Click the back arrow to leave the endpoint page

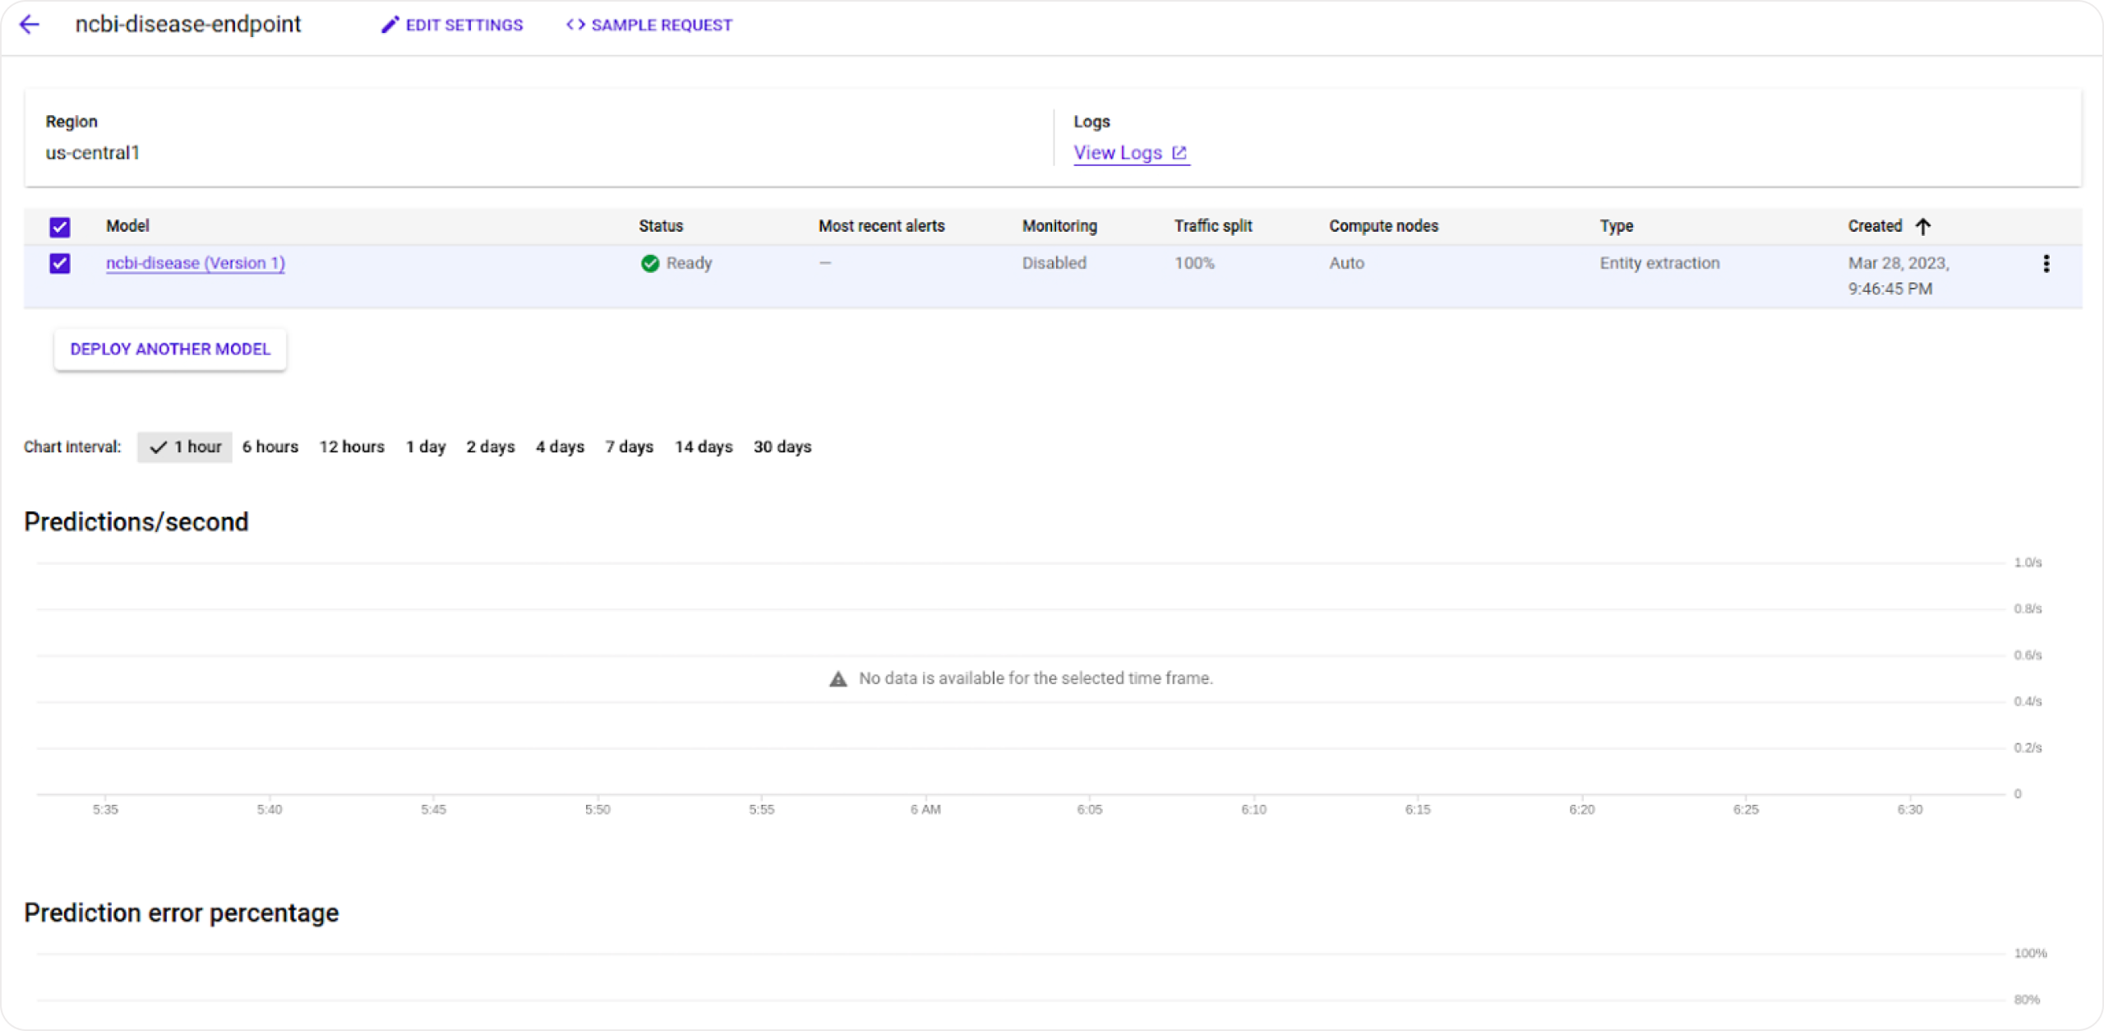tap(30, 24)
